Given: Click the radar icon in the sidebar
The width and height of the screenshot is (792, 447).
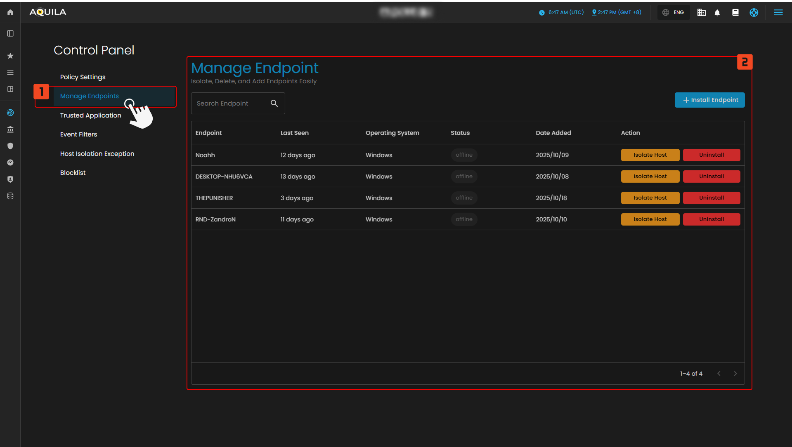Looking at the screenshot, I should tap(10, 113).
